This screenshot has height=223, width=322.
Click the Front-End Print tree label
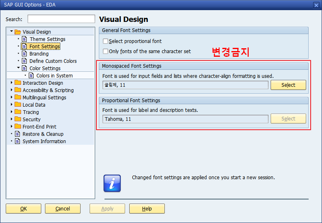click(39, 127)
